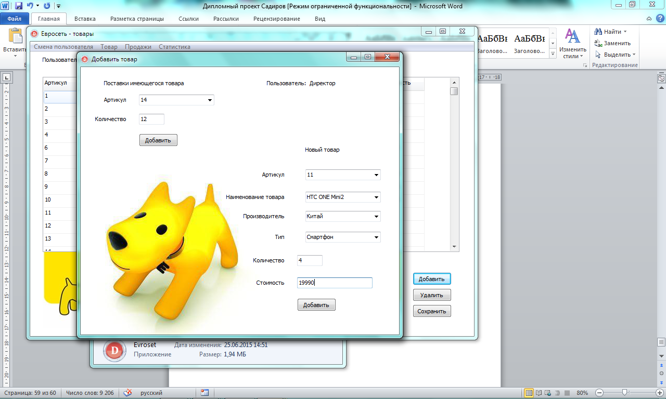
Task: Open the Styles pane dialog launcher
Action: (585, 65)
